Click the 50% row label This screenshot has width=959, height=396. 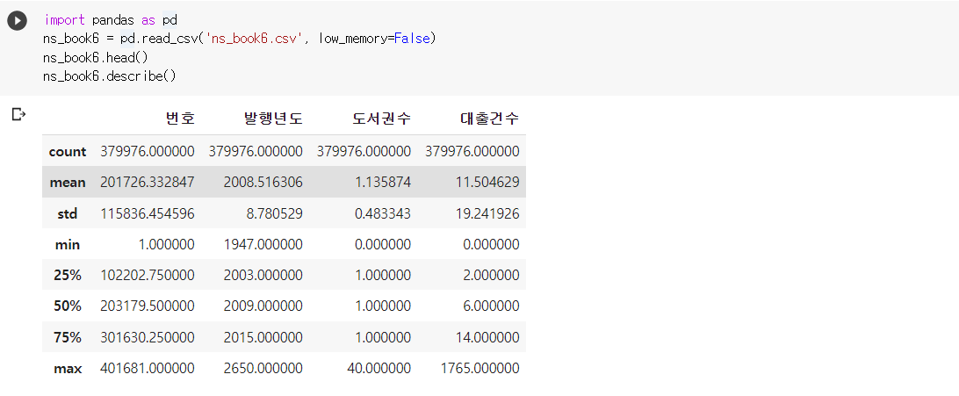tap(68, 306)
